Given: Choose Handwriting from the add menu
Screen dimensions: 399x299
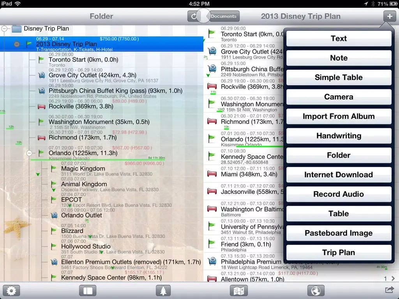Looking at the screenshot, I should (x=339, y=136).
